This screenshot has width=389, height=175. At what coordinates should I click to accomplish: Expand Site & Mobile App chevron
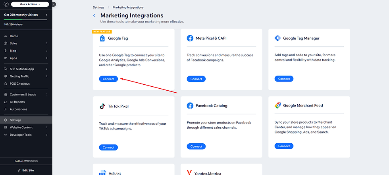point(47,69)
